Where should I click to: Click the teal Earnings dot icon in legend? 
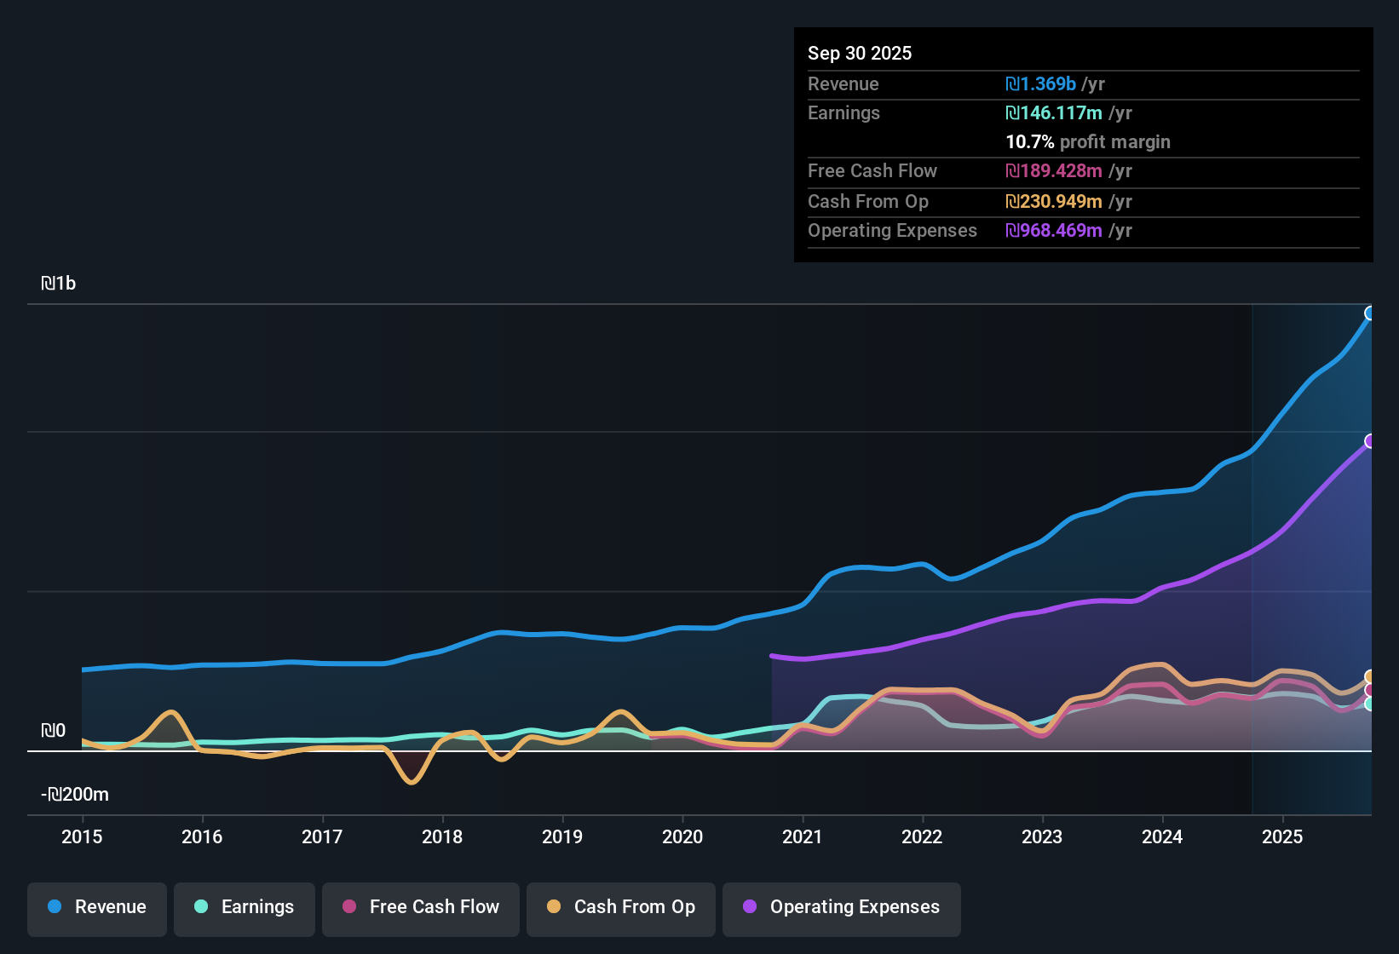tap(201, 907)
